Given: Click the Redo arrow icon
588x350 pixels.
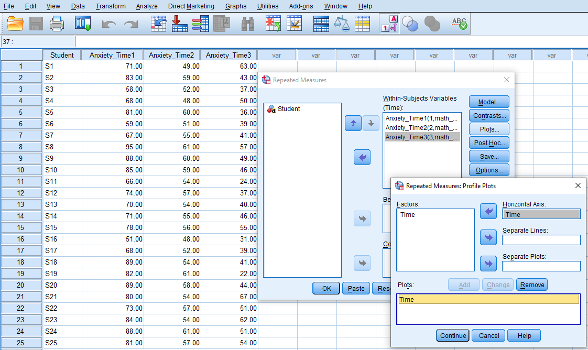Looking at the screenshot, I should [131, 24].
